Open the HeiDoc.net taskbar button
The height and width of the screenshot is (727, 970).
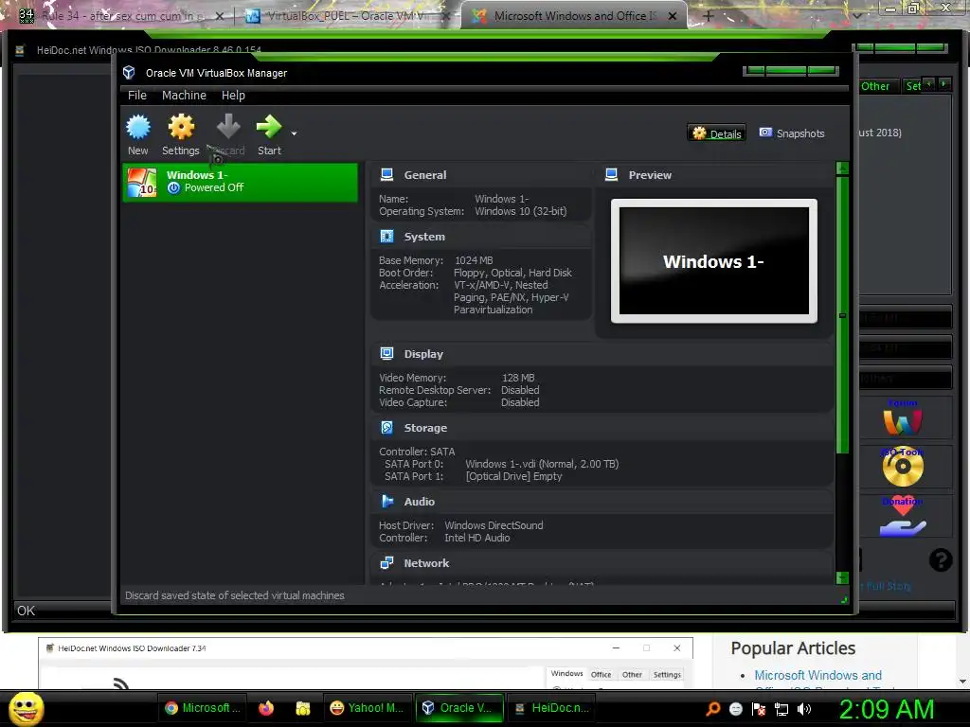(x=552, y=708)
